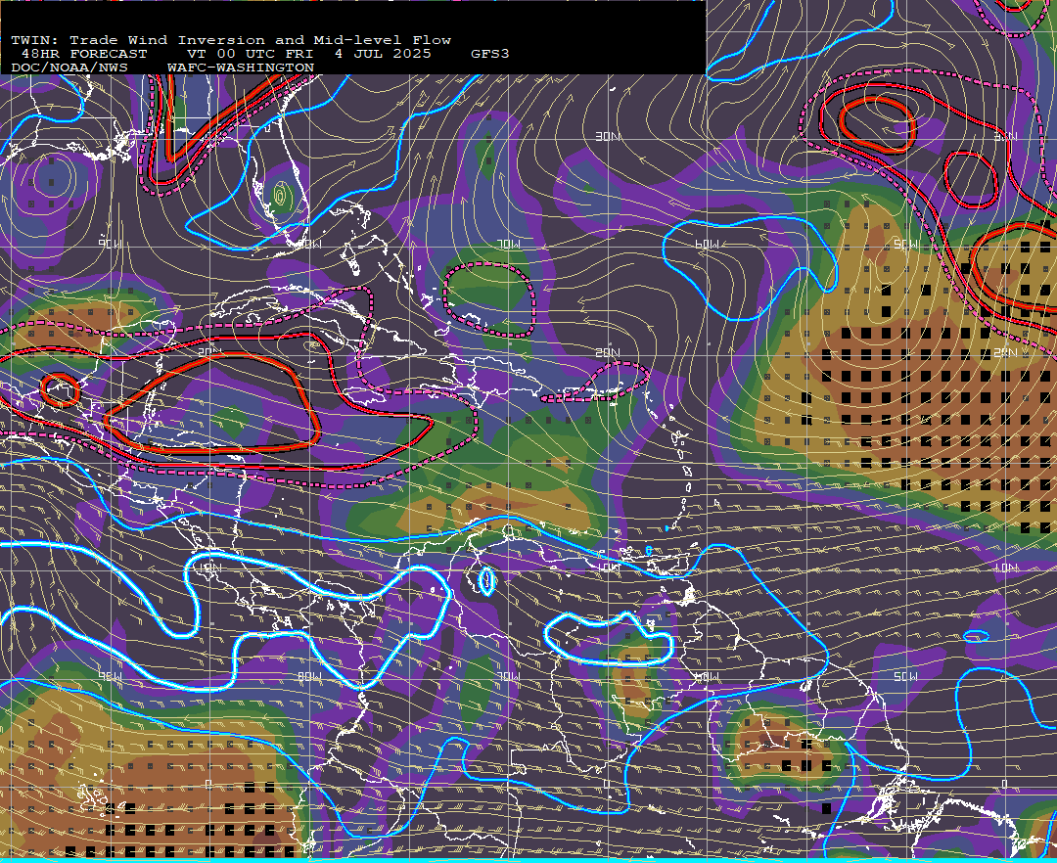Click the "TWIN: Trade Wind Inversion and Mid-level Flow" title
This screenshot has height=863, width=1057.
point(231,40)
